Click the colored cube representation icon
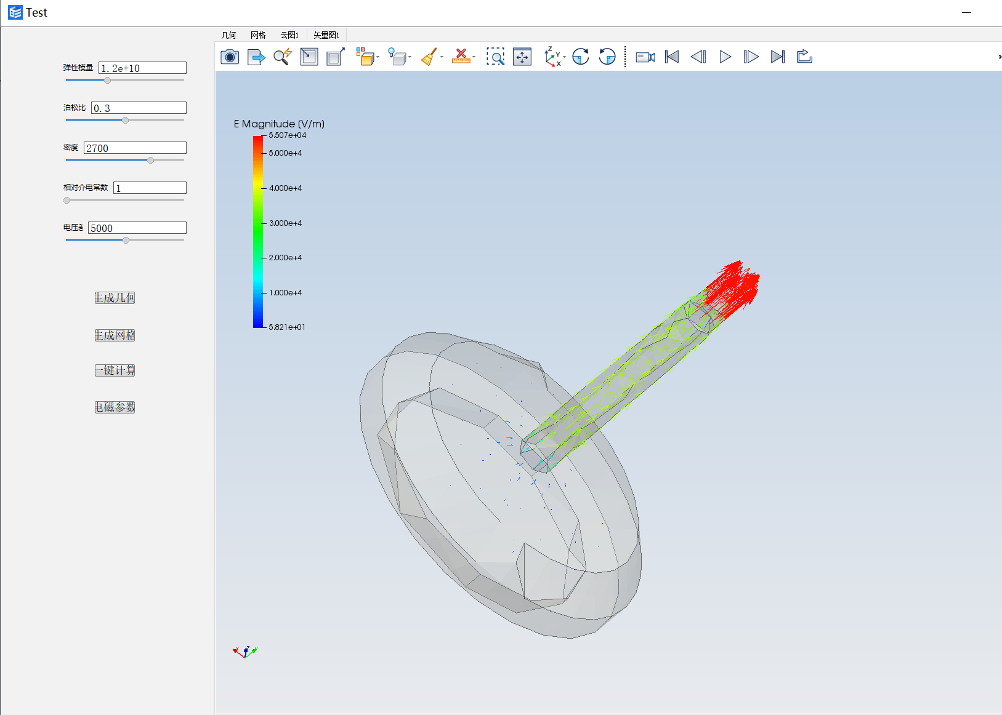 [365, 57]
